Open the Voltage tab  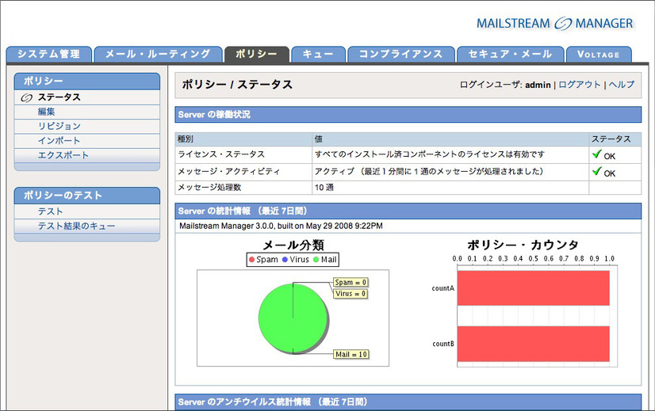[x=599, y=54]
